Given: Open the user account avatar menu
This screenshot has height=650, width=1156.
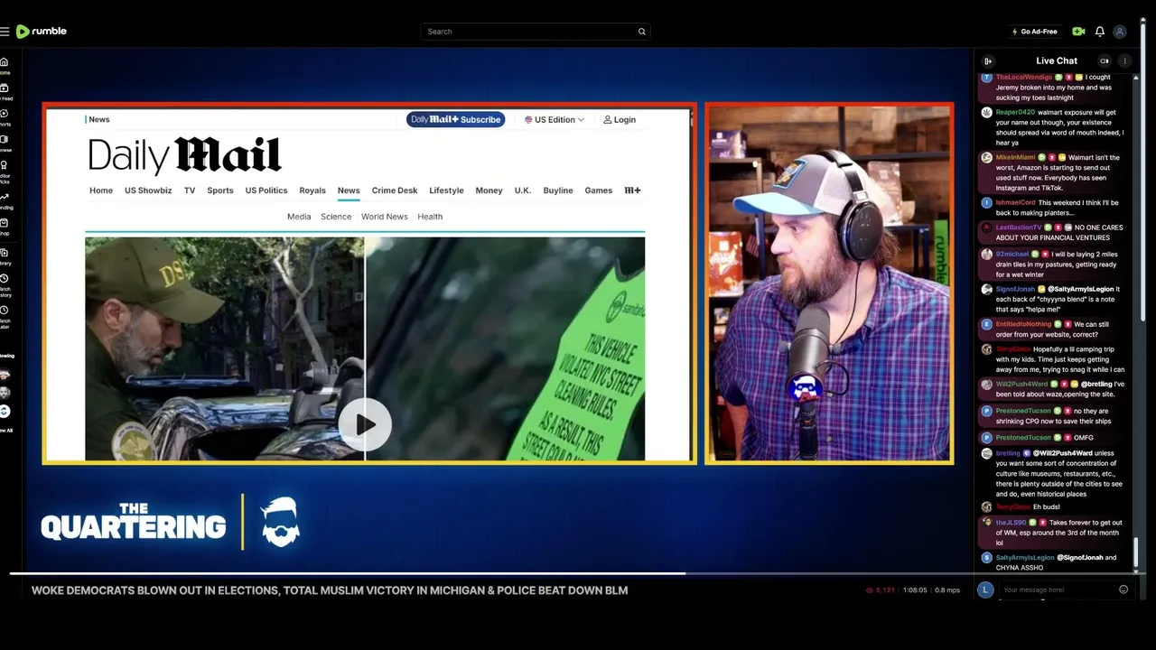Looking at the screenshot, I should point(1120,32).
